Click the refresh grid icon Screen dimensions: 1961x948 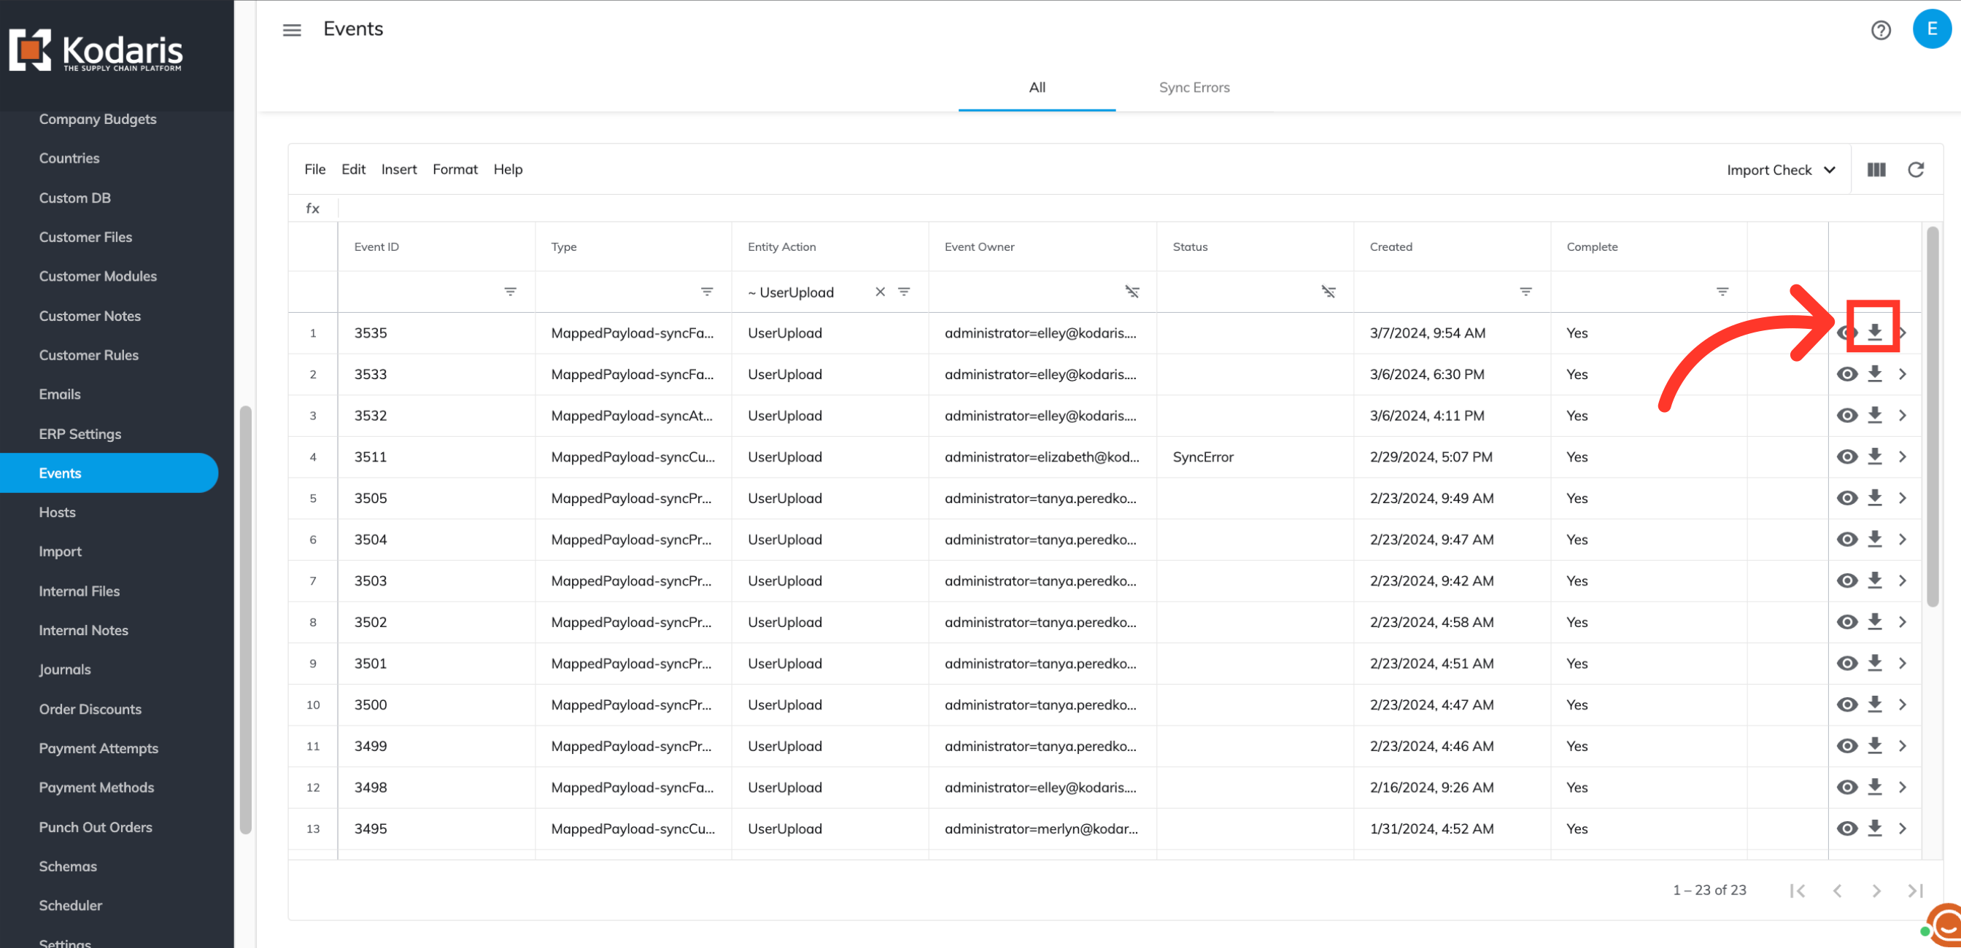[1915, 170]
